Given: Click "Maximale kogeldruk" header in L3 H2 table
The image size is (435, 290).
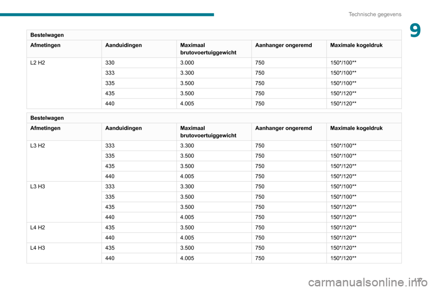Looking at the screenshot, I should point(356,128).
